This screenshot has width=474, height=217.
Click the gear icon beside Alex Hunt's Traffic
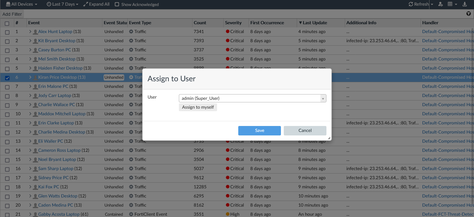(x=131, y=32)
